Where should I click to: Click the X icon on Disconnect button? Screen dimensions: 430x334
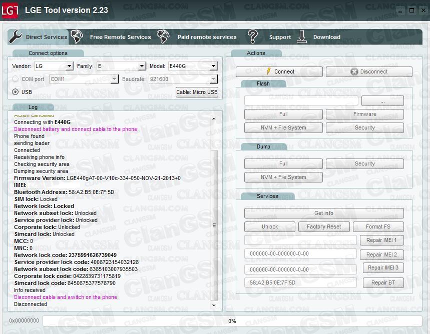pos(354,71)
